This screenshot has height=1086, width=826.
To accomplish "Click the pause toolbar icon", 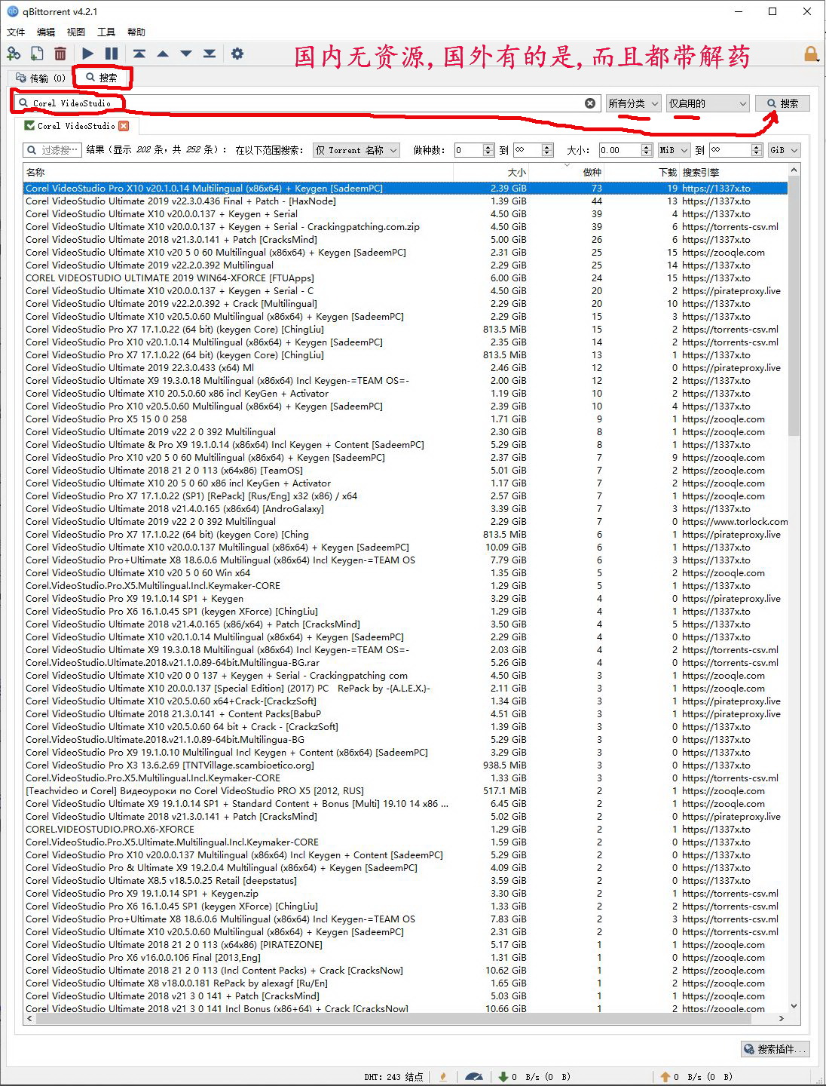I will [112, 54].
